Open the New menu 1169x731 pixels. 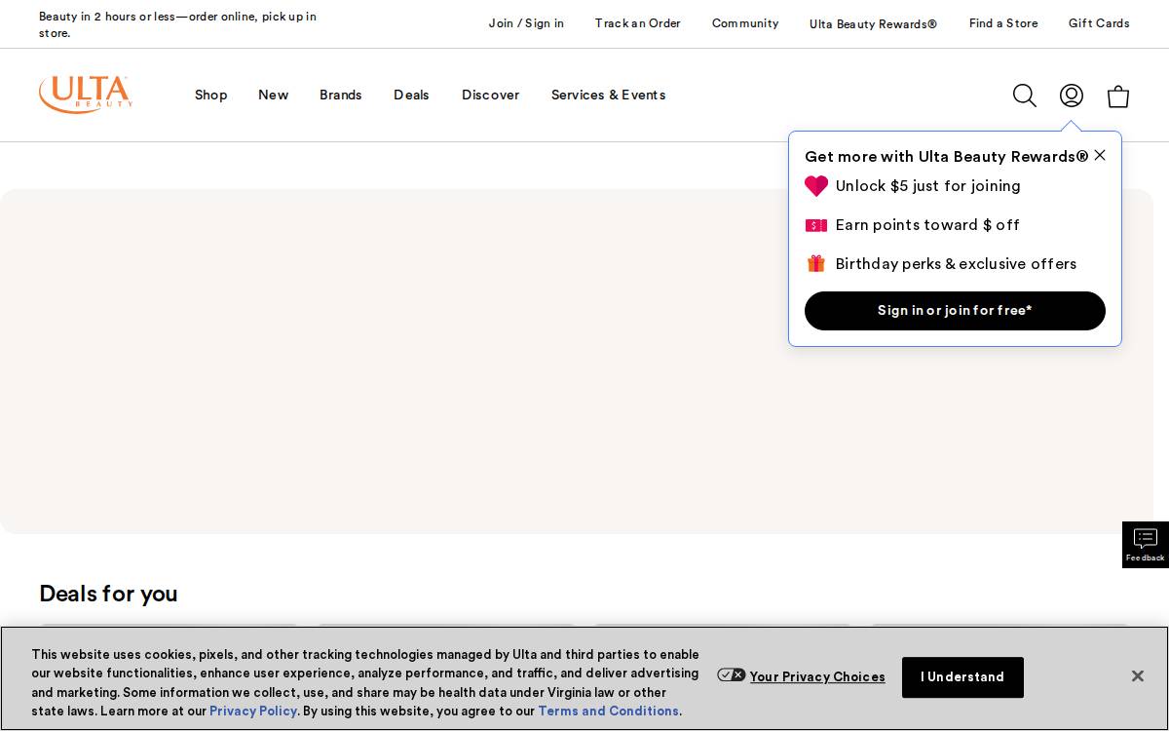(x=273, y=95)
